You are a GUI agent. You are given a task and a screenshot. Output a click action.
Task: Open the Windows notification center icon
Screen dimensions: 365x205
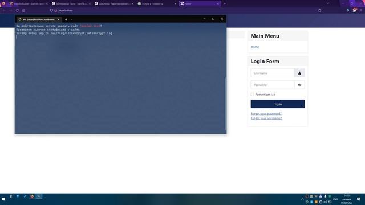[x=359, y=199]
